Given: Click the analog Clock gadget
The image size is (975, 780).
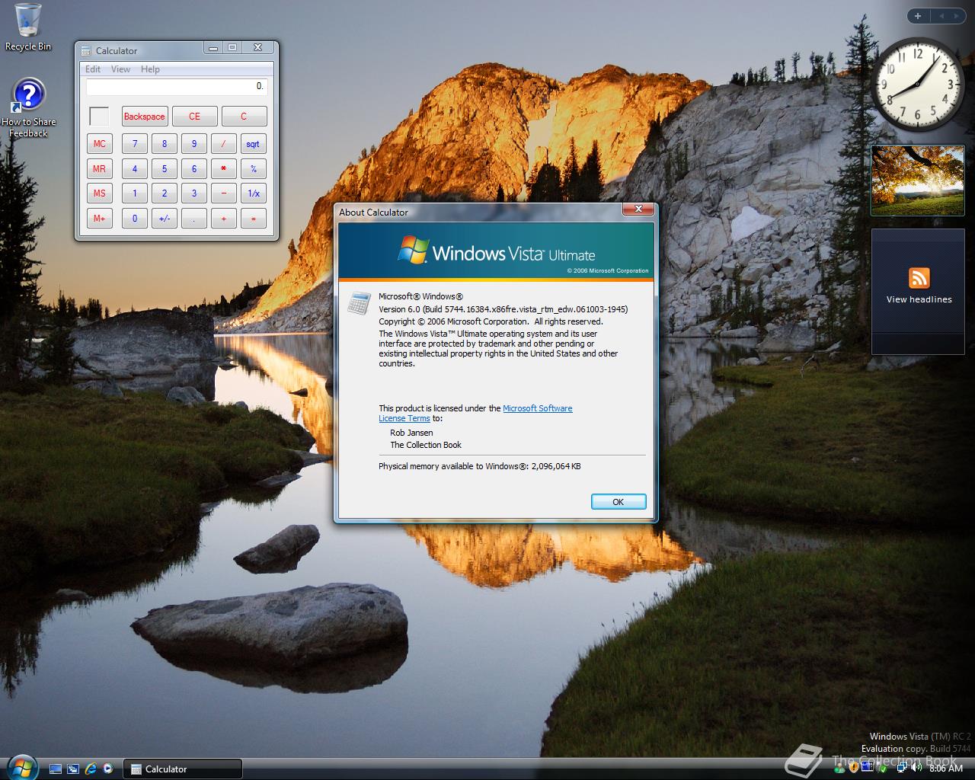Looking at the screenshot, I should pos(917,84).
